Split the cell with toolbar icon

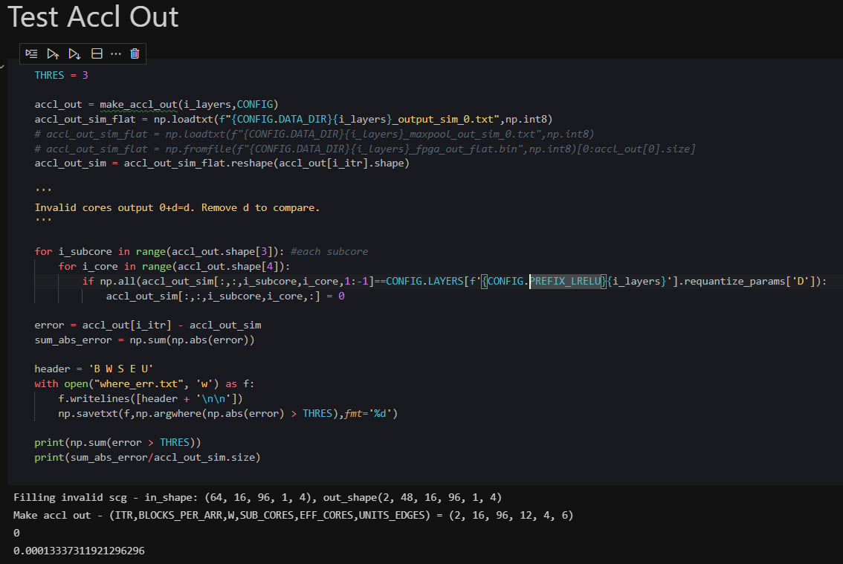click(x=96, y=54)
